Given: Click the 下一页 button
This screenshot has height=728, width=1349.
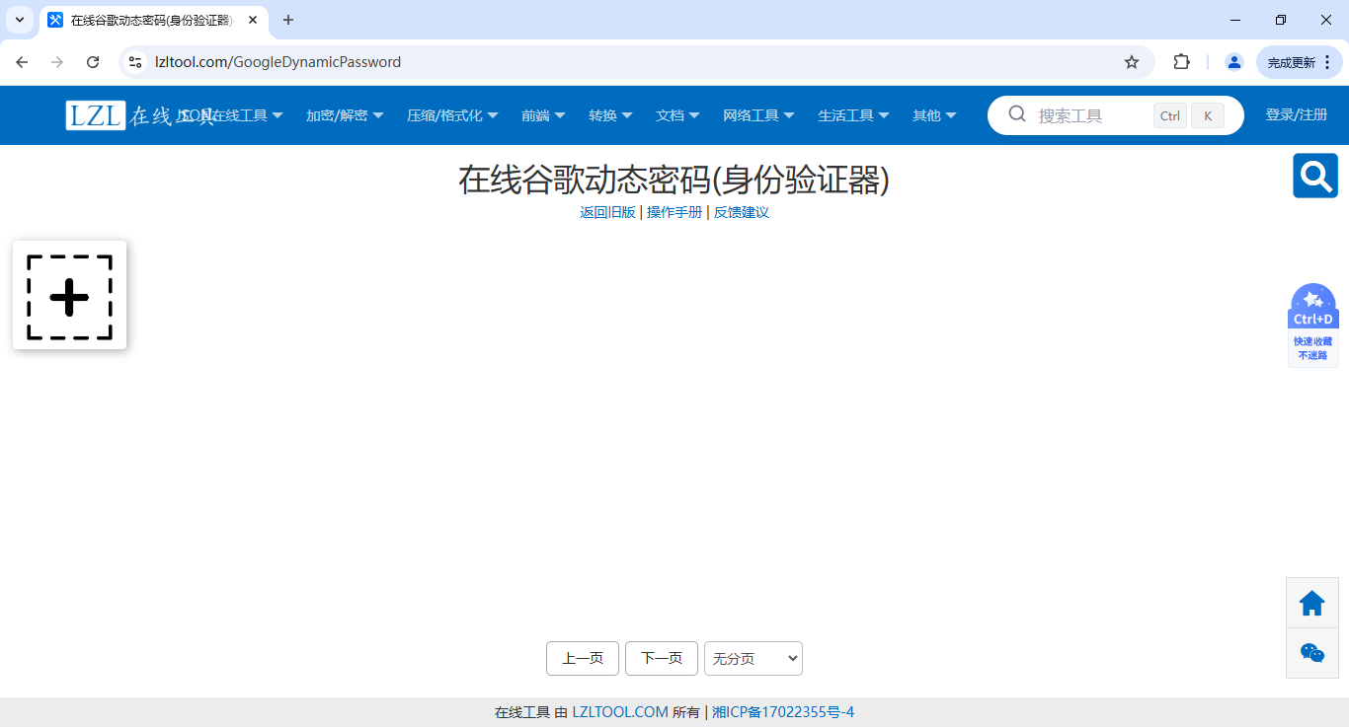Looking at the screenshot, I should coord(662,658).
